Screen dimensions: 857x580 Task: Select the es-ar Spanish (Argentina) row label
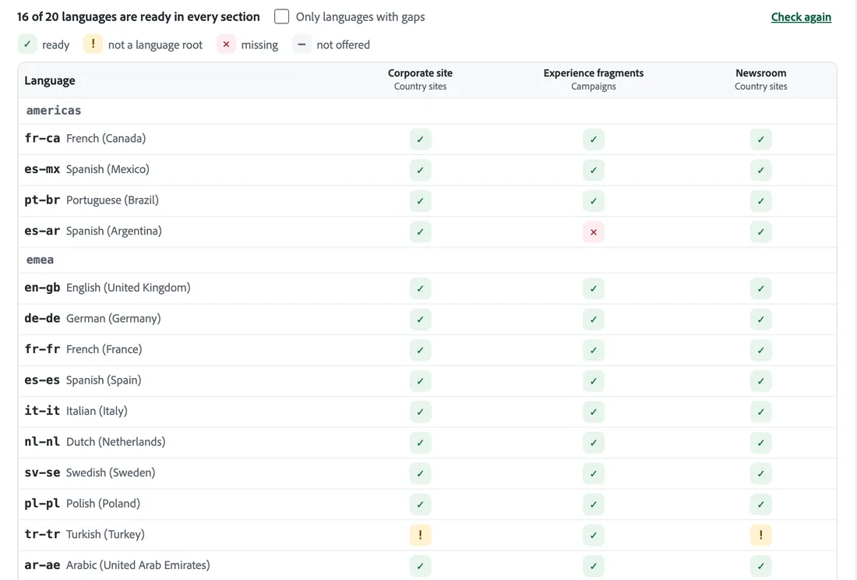[93, 231]
